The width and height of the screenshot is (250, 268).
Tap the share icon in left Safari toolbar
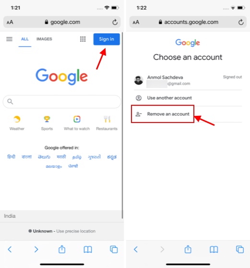pos(62,249)
